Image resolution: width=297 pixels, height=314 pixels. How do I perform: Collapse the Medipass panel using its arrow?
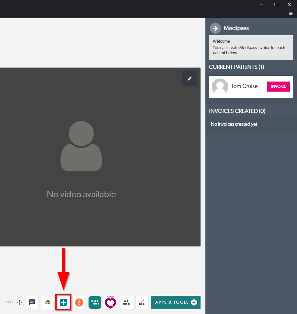pos(215,28)
